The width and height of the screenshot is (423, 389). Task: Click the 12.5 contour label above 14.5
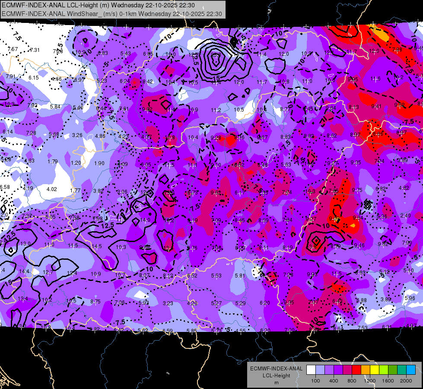107,225
